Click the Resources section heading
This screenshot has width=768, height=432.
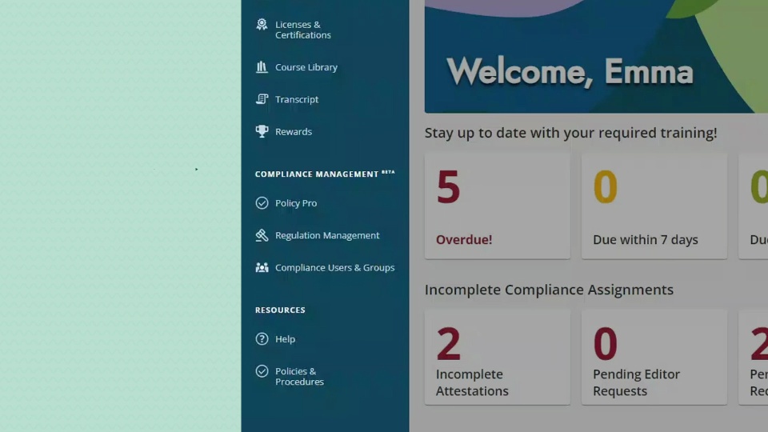[x=280, y=310]
